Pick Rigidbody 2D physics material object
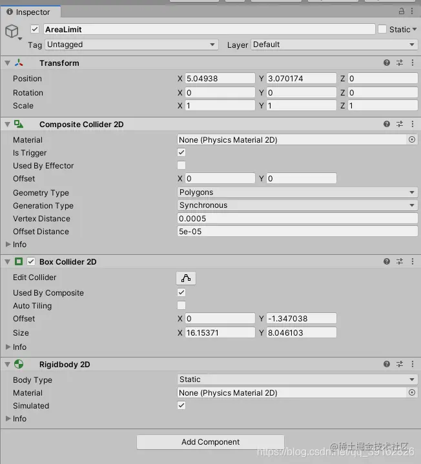The height and width of the screenshot is (464, 421). 412,392
